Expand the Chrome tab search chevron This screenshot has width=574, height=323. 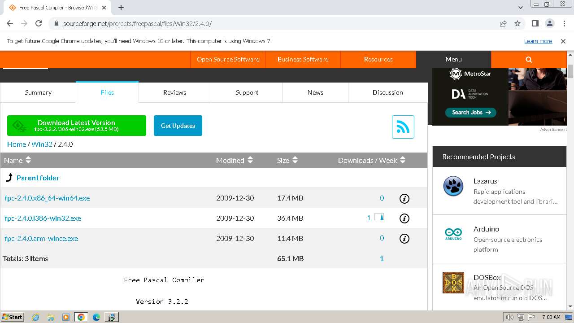[x=521, y=8]
